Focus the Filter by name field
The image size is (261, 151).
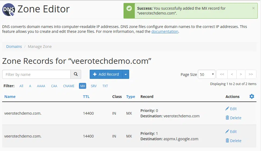tap(37, 74)
